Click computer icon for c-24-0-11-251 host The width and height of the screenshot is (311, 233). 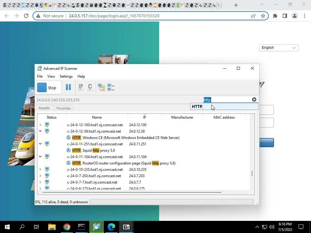[x=47, y=144]
